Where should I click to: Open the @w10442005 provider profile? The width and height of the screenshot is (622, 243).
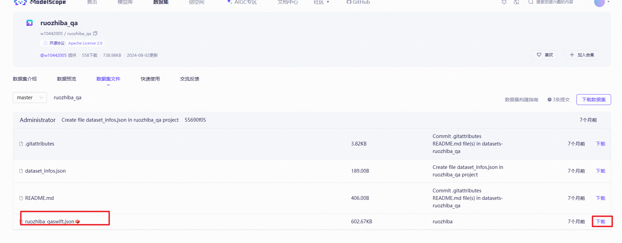[53, 55]
